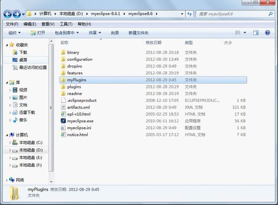Click the 打开 toolbar button
The width and height of the screenshot is (278, 205).
[x=38, y=33]
